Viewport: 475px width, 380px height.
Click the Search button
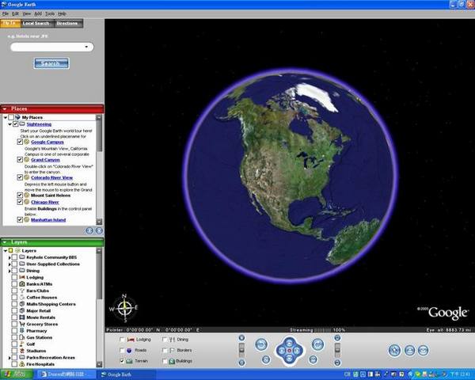point(51,63)
